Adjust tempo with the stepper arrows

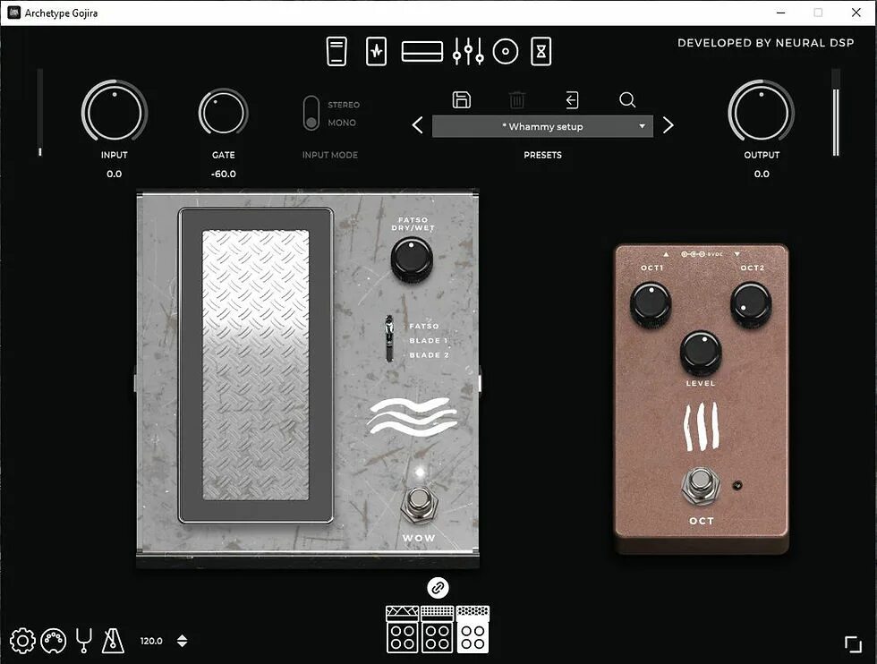click(x=183, y=641)
